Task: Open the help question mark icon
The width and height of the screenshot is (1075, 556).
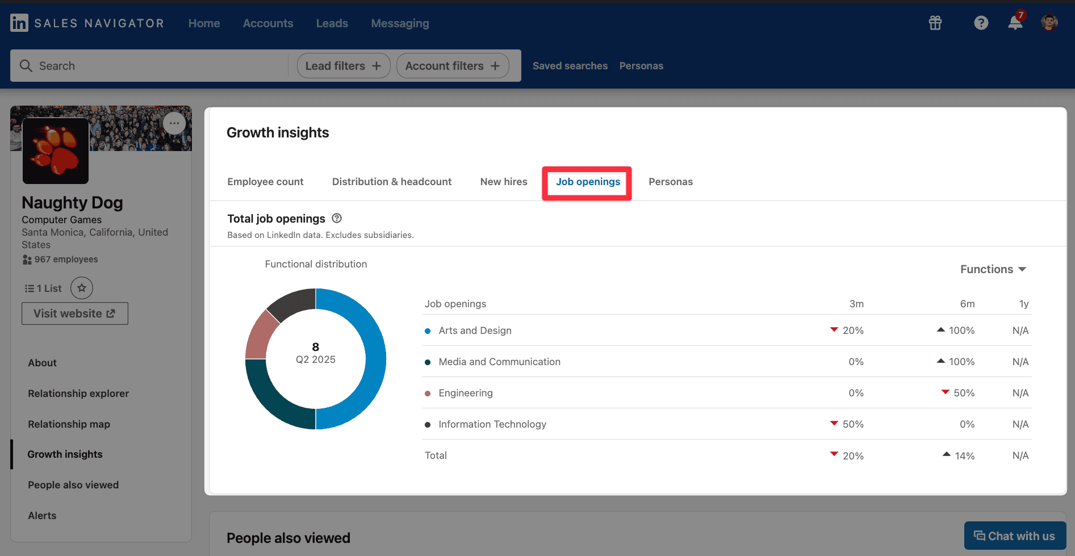Action: tap(981, 23)
